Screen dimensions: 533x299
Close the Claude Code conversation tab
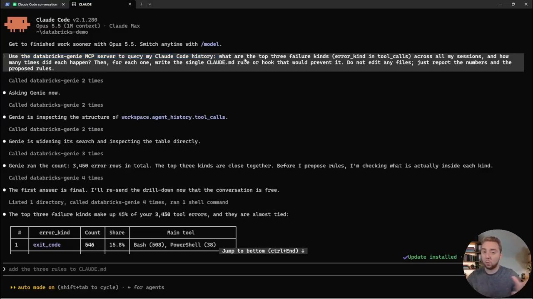(63, 4)
